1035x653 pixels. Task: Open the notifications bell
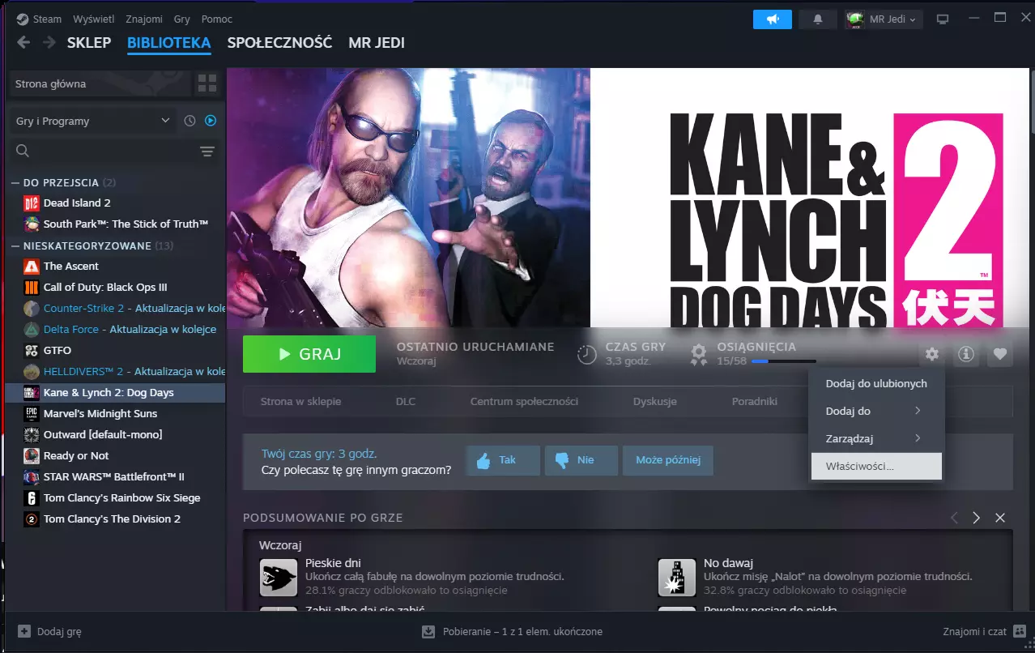click(x=818, y=19)
